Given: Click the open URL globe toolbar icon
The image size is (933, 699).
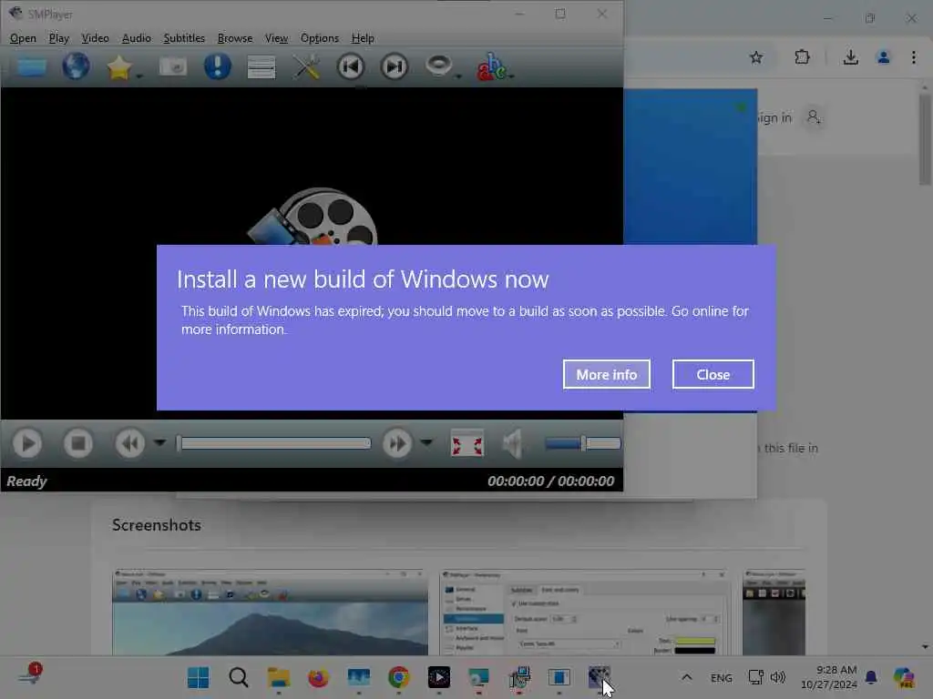Looking at the screenshot, I should pos(76,66).
